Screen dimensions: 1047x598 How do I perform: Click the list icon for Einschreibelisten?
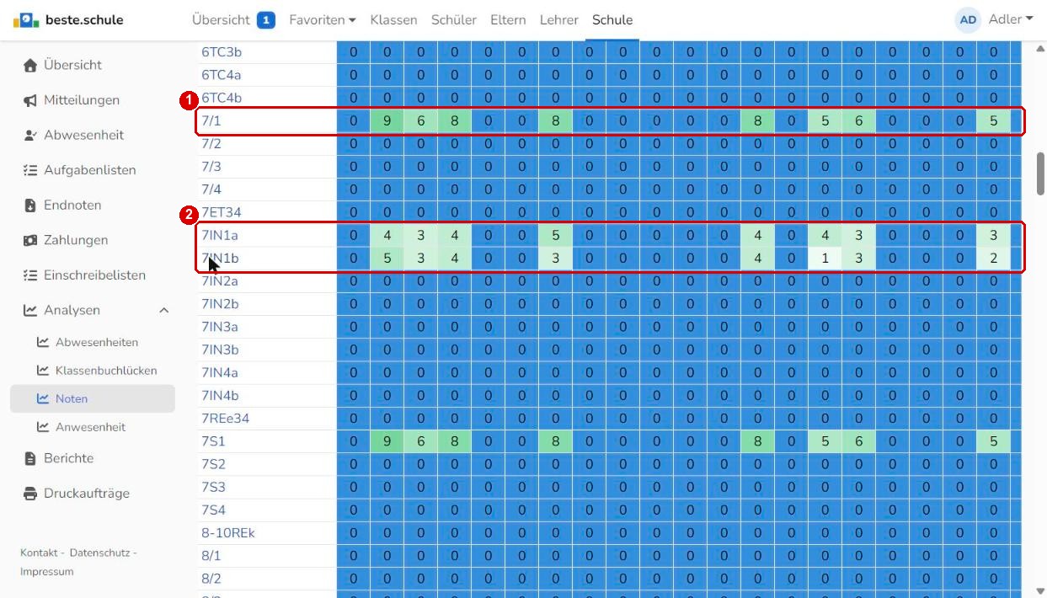[30, 276]
